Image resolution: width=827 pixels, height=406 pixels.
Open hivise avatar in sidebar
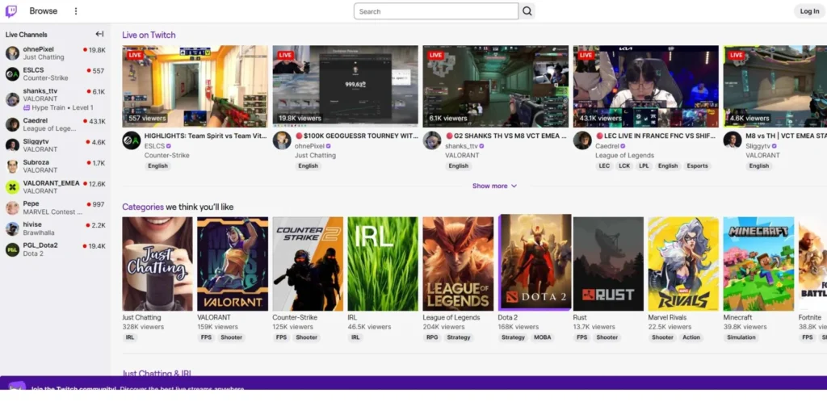click(x=13, y=228)
